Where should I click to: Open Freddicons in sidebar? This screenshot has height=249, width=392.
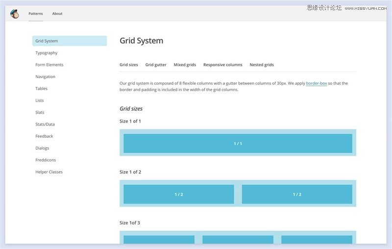(46, 160)
